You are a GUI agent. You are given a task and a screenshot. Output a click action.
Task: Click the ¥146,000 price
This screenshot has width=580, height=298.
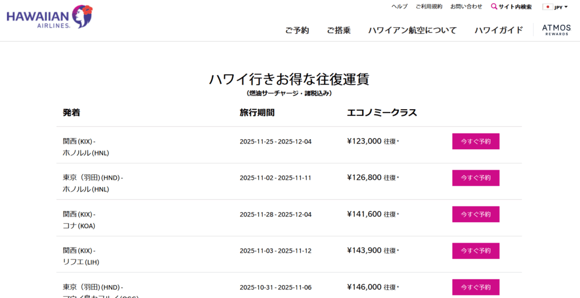point(364,287)
